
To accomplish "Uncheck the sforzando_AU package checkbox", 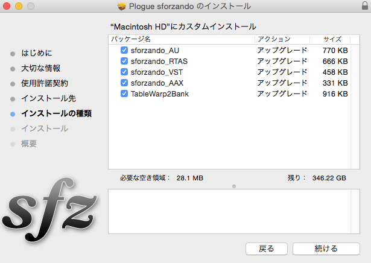I will click(x=124, y=50).
